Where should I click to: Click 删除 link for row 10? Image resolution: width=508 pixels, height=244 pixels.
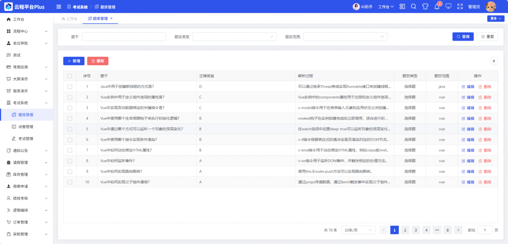[485, 182]
